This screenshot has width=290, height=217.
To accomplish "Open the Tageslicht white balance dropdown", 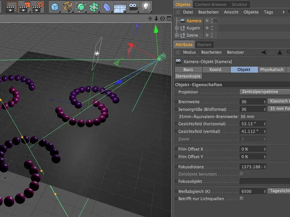I will (279, 191).
